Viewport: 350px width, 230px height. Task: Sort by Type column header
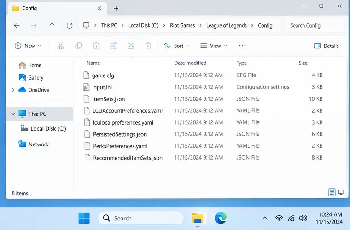tap(241, 63)
